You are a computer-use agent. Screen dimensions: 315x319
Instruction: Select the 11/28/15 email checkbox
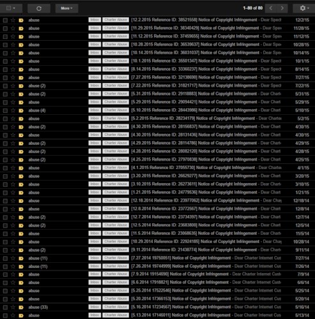tap(5, 29)
